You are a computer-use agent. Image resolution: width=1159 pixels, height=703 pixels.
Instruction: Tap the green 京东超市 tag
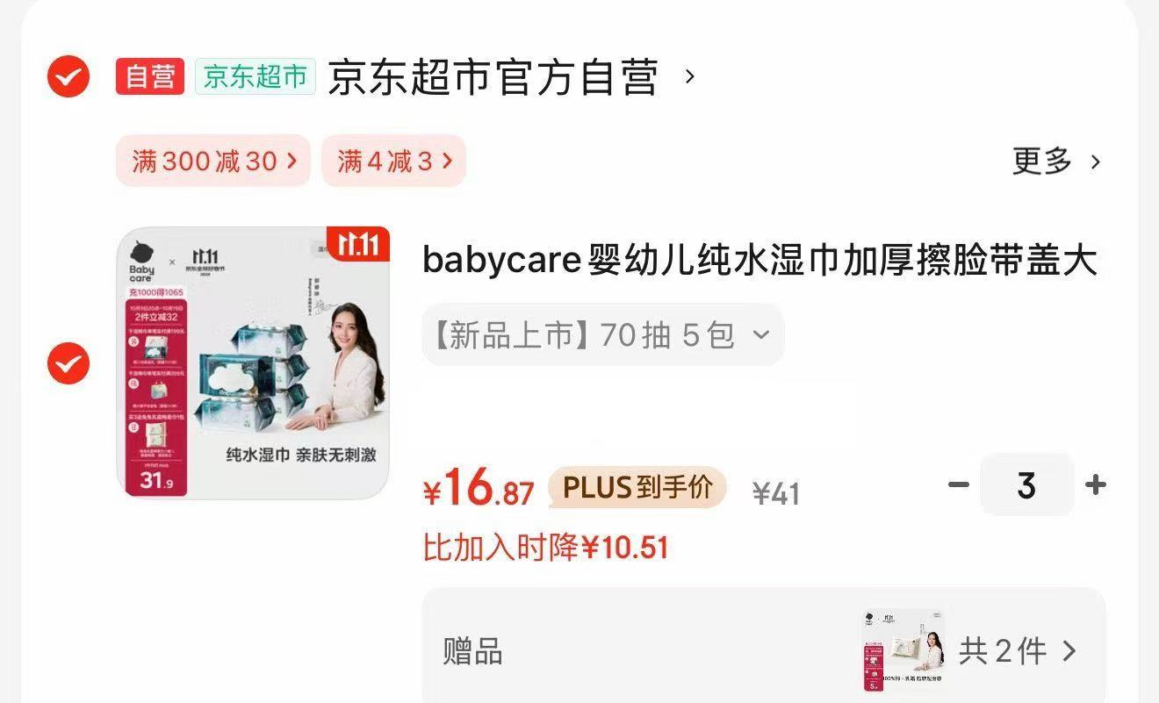[x=256, y=76]
